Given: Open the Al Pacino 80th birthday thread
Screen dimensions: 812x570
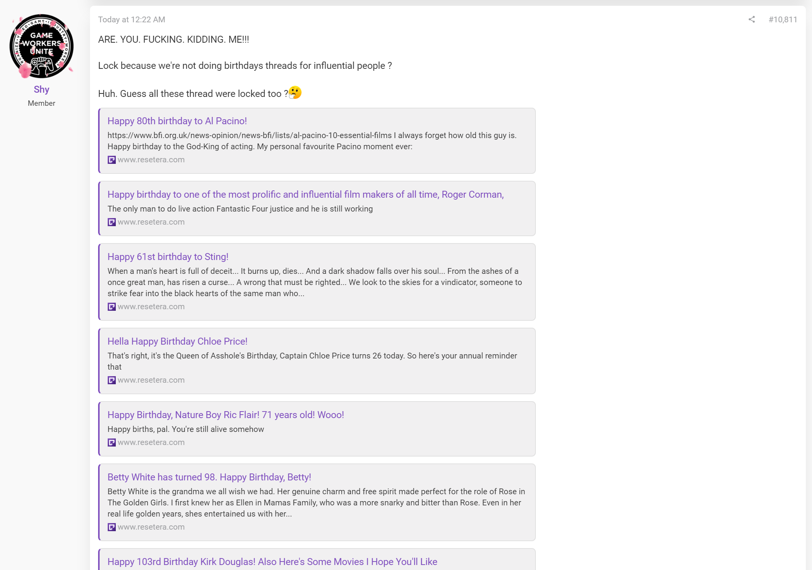Looking at the screenshot, I should click(x=177, y=121).
